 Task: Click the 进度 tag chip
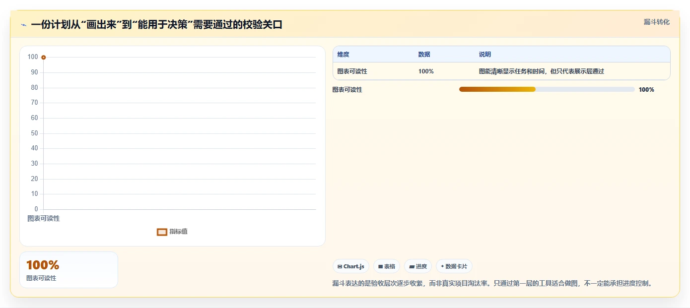tap(418, 266)
